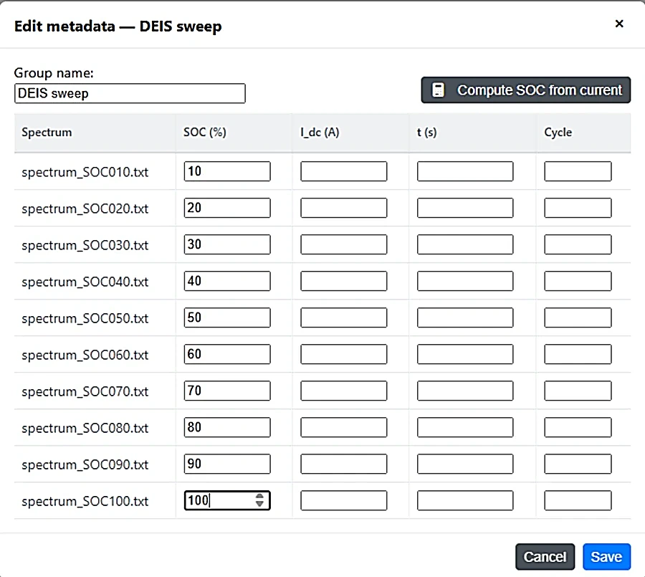Click the file name spectrum_SOC070.txt
This screenshot has width=645, height=577.
[x=85, y=392]
